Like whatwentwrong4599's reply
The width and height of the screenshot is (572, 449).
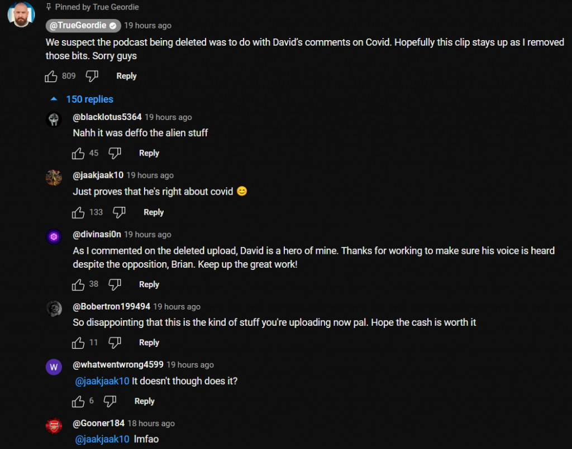[78, 401]
